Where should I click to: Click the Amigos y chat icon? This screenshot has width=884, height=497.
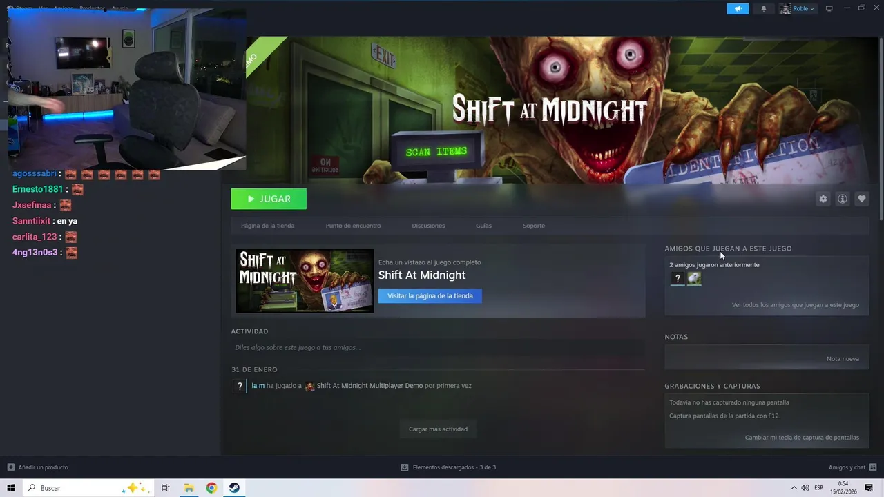873,467
